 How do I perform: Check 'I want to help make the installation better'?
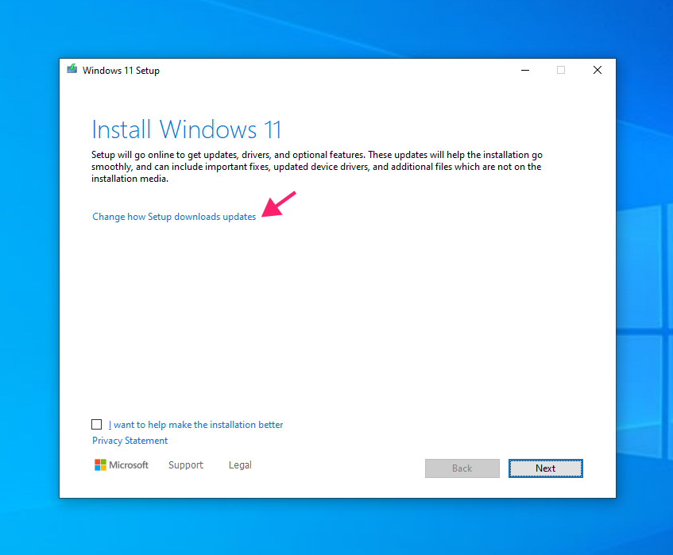pyautogui.click(x=97, y=424)
